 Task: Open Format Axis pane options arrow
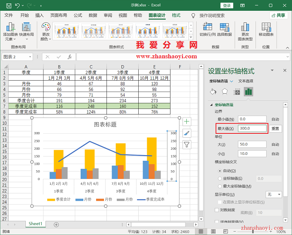[272, 70]
